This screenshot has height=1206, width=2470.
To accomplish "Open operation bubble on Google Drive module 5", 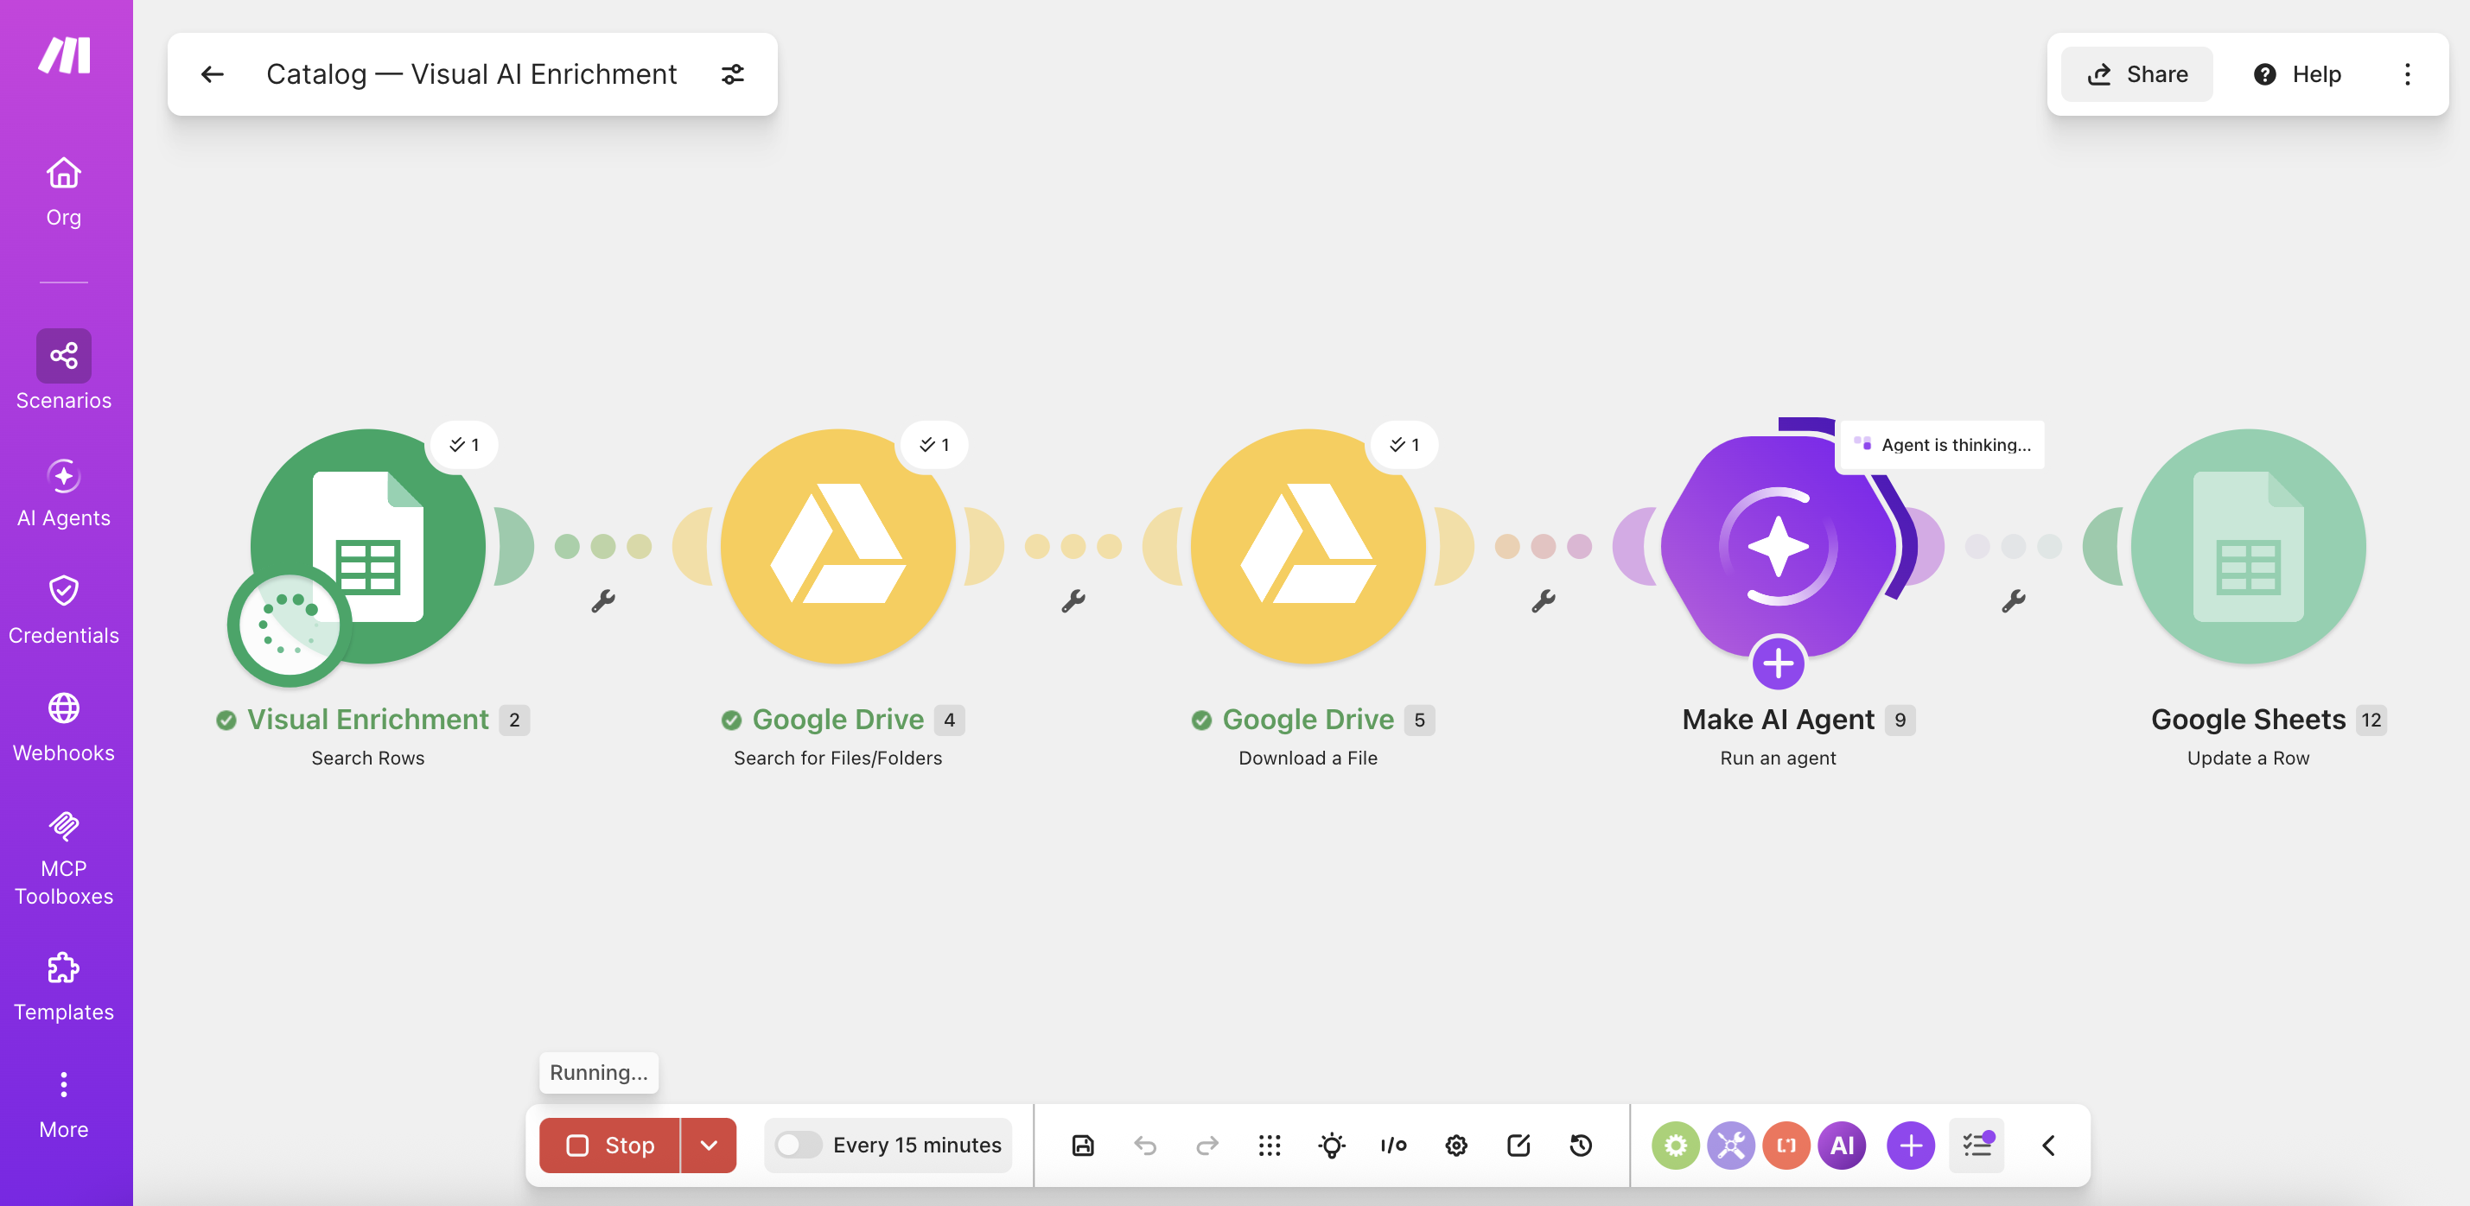I will tap(1404, 445).
